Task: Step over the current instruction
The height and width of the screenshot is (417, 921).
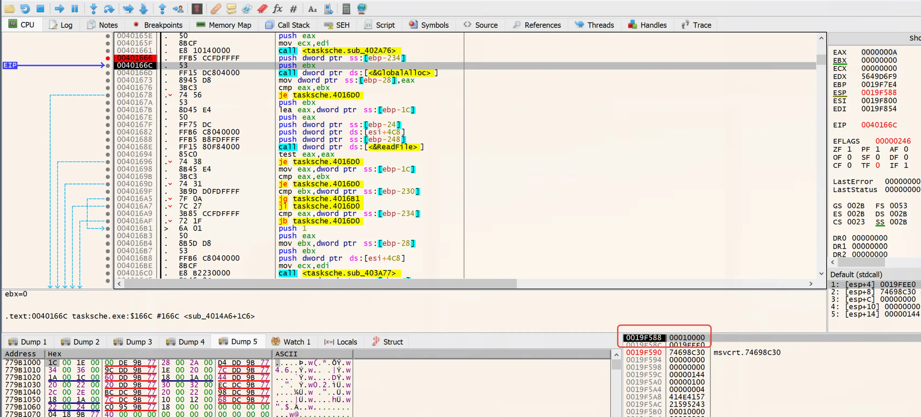Action: click(x=108, y=9)
